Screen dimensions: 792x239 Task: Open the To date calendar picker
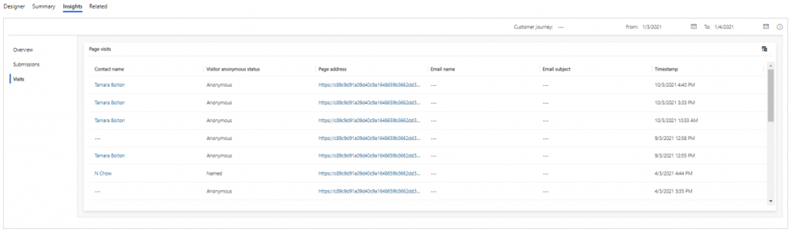pos(766,27)
